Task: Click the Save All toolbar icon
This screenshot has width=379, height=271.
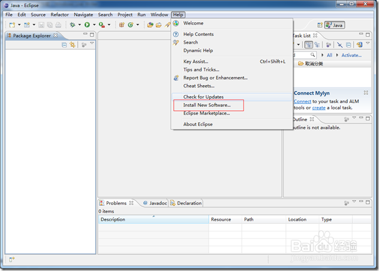Action: [50, 25]
